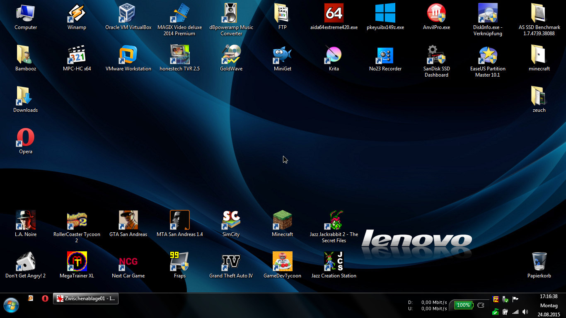This screenshot has height=318, width=566.
Task: Open FileZilla tray icon
Action: (496, 299)
